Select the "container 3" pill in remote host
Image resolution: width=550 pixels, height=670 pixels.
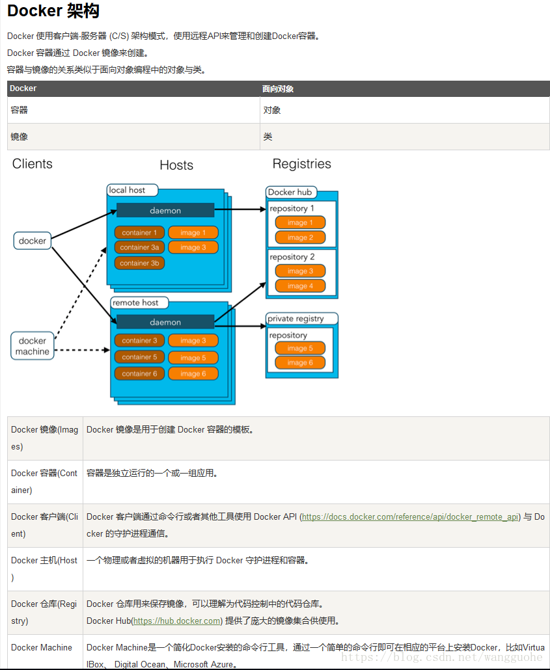coord(139,341)
